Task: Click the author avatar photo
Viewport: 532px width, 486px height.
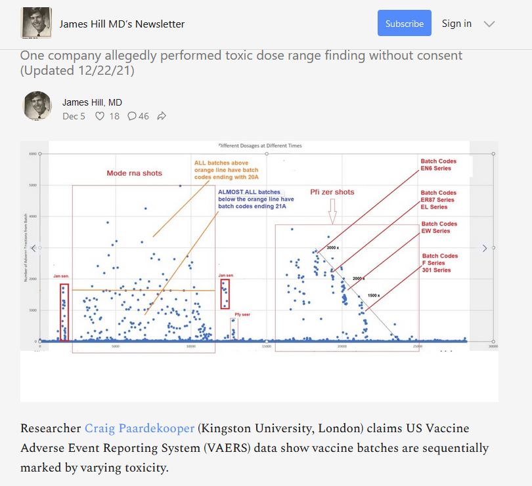Action: coord(37,106)
